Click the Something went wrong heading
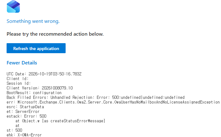Screen dimensions: 221x137 click(33, 21)
